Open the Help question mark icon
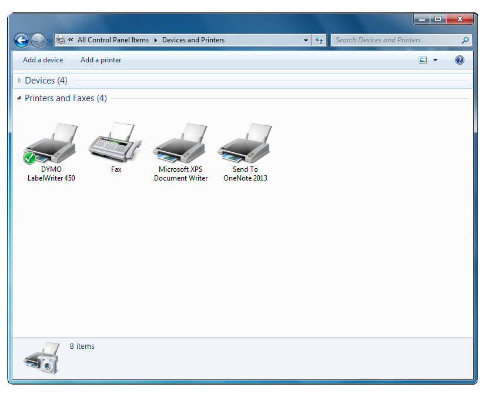The height and width of the screenshot is (397, 485). (459, 60)
